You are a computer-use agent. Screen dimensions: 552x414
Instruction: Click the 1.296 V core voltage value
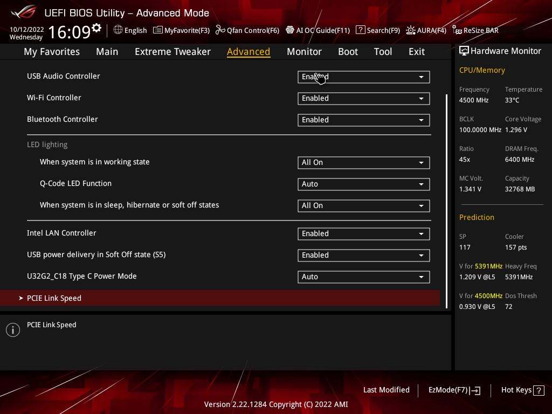[516, 130]
